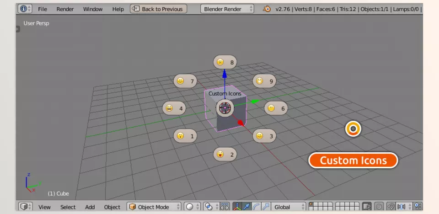Open the Blender Render engine dropdown
Screen dimensions: 439x214
(x=227, y=9)
